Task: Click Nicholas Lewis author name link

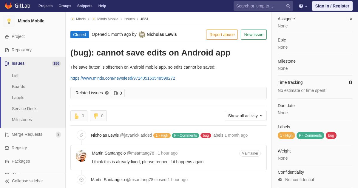Action: (162, 34)
